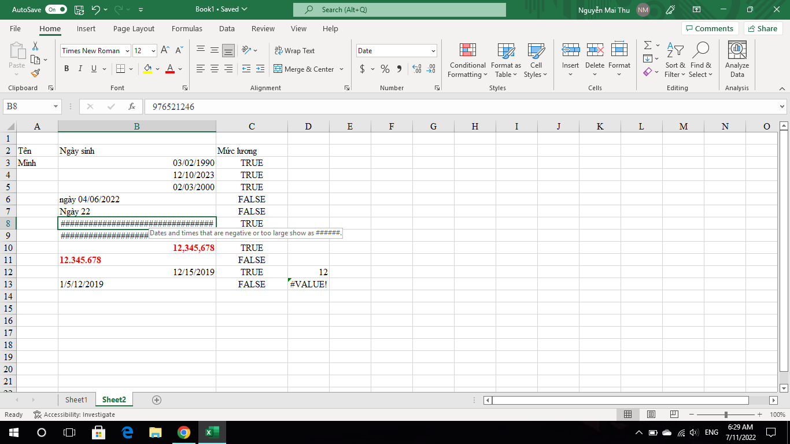
Task: Click Merge & Center button
Action: point(304,69)
